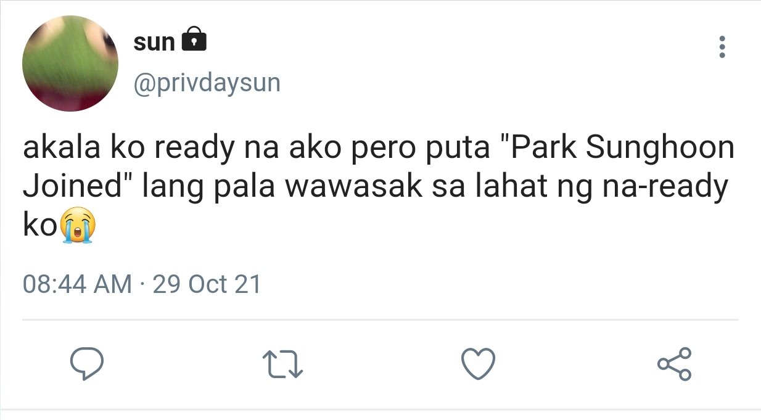Visit the @privdaysun handle
Viewport: 761px width, 420px height.
[207, 82]
